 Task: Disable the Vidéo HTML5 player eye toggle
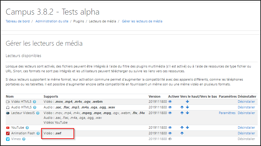point(170,102)
